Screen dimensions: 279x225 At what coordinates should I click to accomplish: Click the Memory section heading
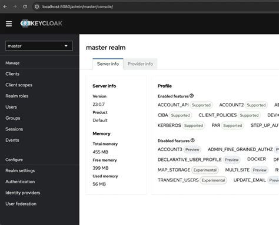(101, 134)
